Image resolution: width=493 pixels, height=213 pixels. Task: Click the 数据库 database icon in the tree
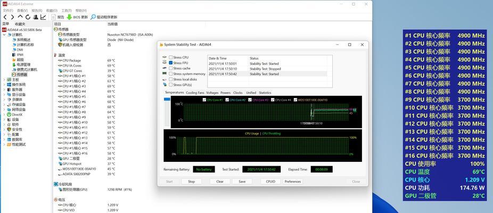click(9, 140)
